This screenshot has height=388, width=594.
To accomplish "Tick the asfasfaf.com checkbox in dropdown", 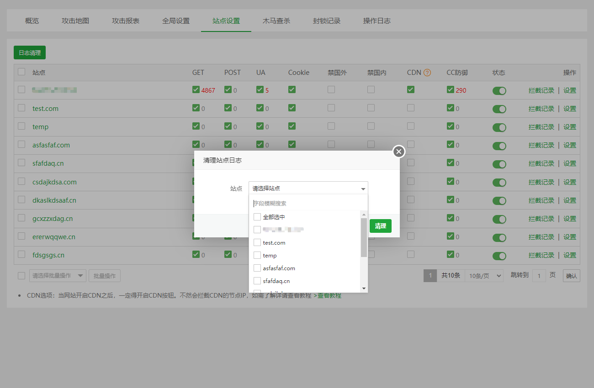I will pos(257,268).
